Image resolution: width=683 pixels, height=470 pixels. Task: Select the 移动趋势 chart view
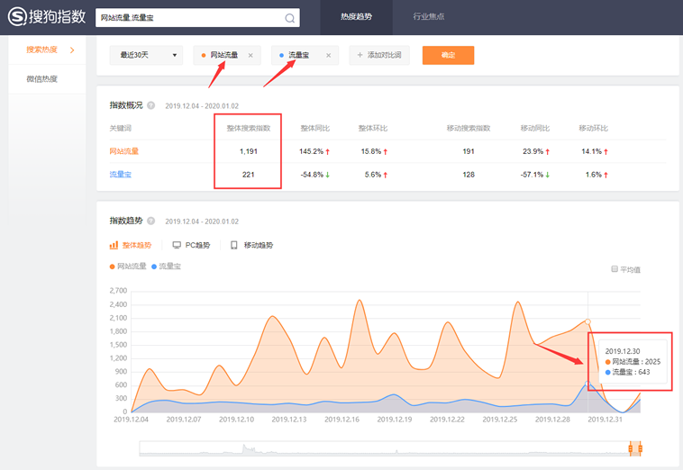(x=251, y=245)
